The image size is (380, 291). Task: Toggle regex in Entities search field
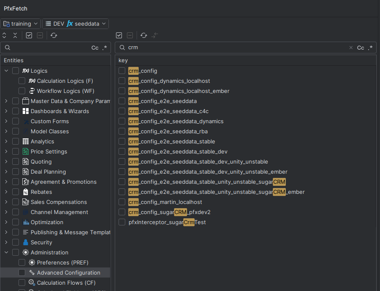pos(105,48)
